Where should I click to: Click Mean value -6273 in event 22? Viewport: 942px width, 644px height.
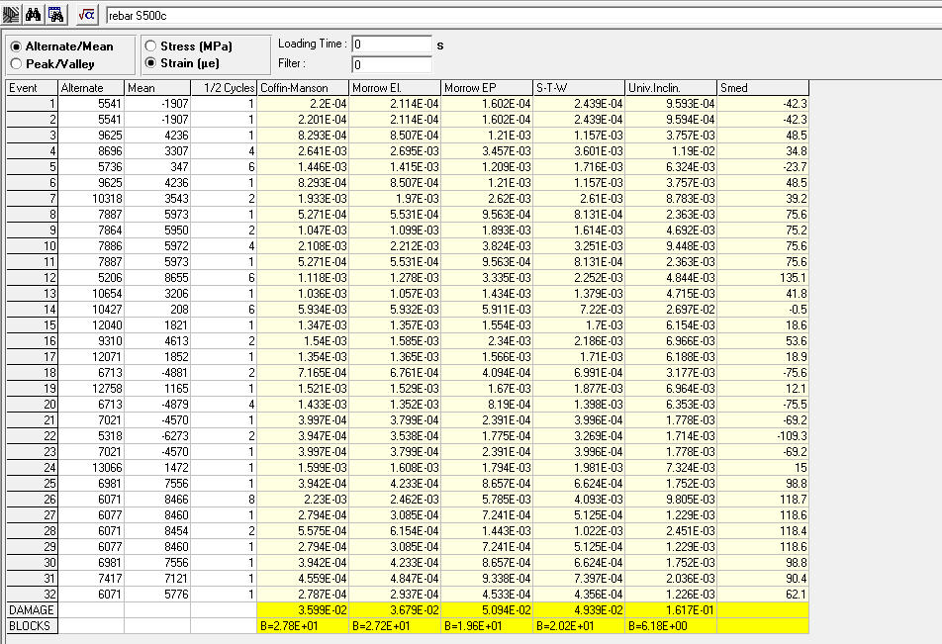pos(157,436)
